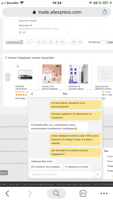Go to page 6
This screenshot has width=113, height=200.
(x=63, y=42)
